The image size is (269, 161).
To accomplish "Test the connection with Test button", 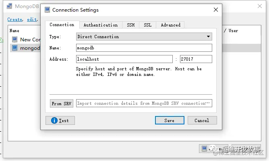I will tap(60, 120).
